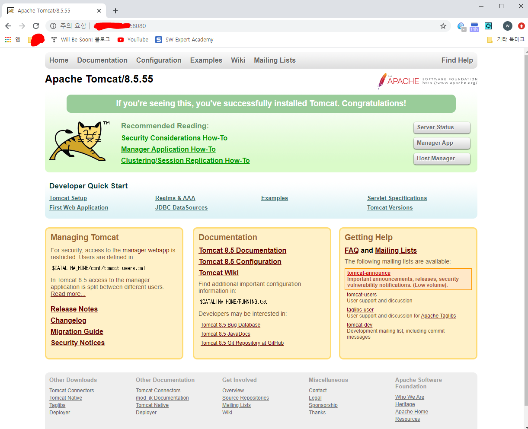528x429 pixels.
Task: Open the 기타 북마크 folder
Action: (x=506, y=40)
